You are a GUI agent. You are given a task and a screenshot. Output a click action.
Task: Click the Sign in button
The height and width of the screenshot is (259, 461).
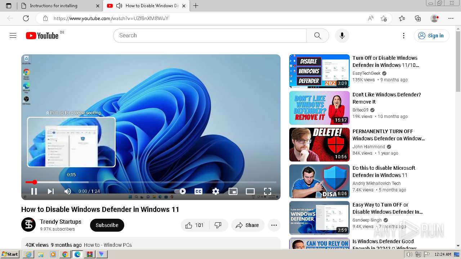pyautogui.click(x=431, y=36)
